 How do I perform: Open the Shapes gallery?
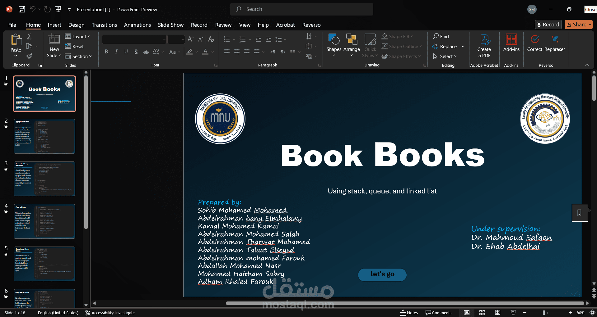pyautogui.click(x=334, y=45)
